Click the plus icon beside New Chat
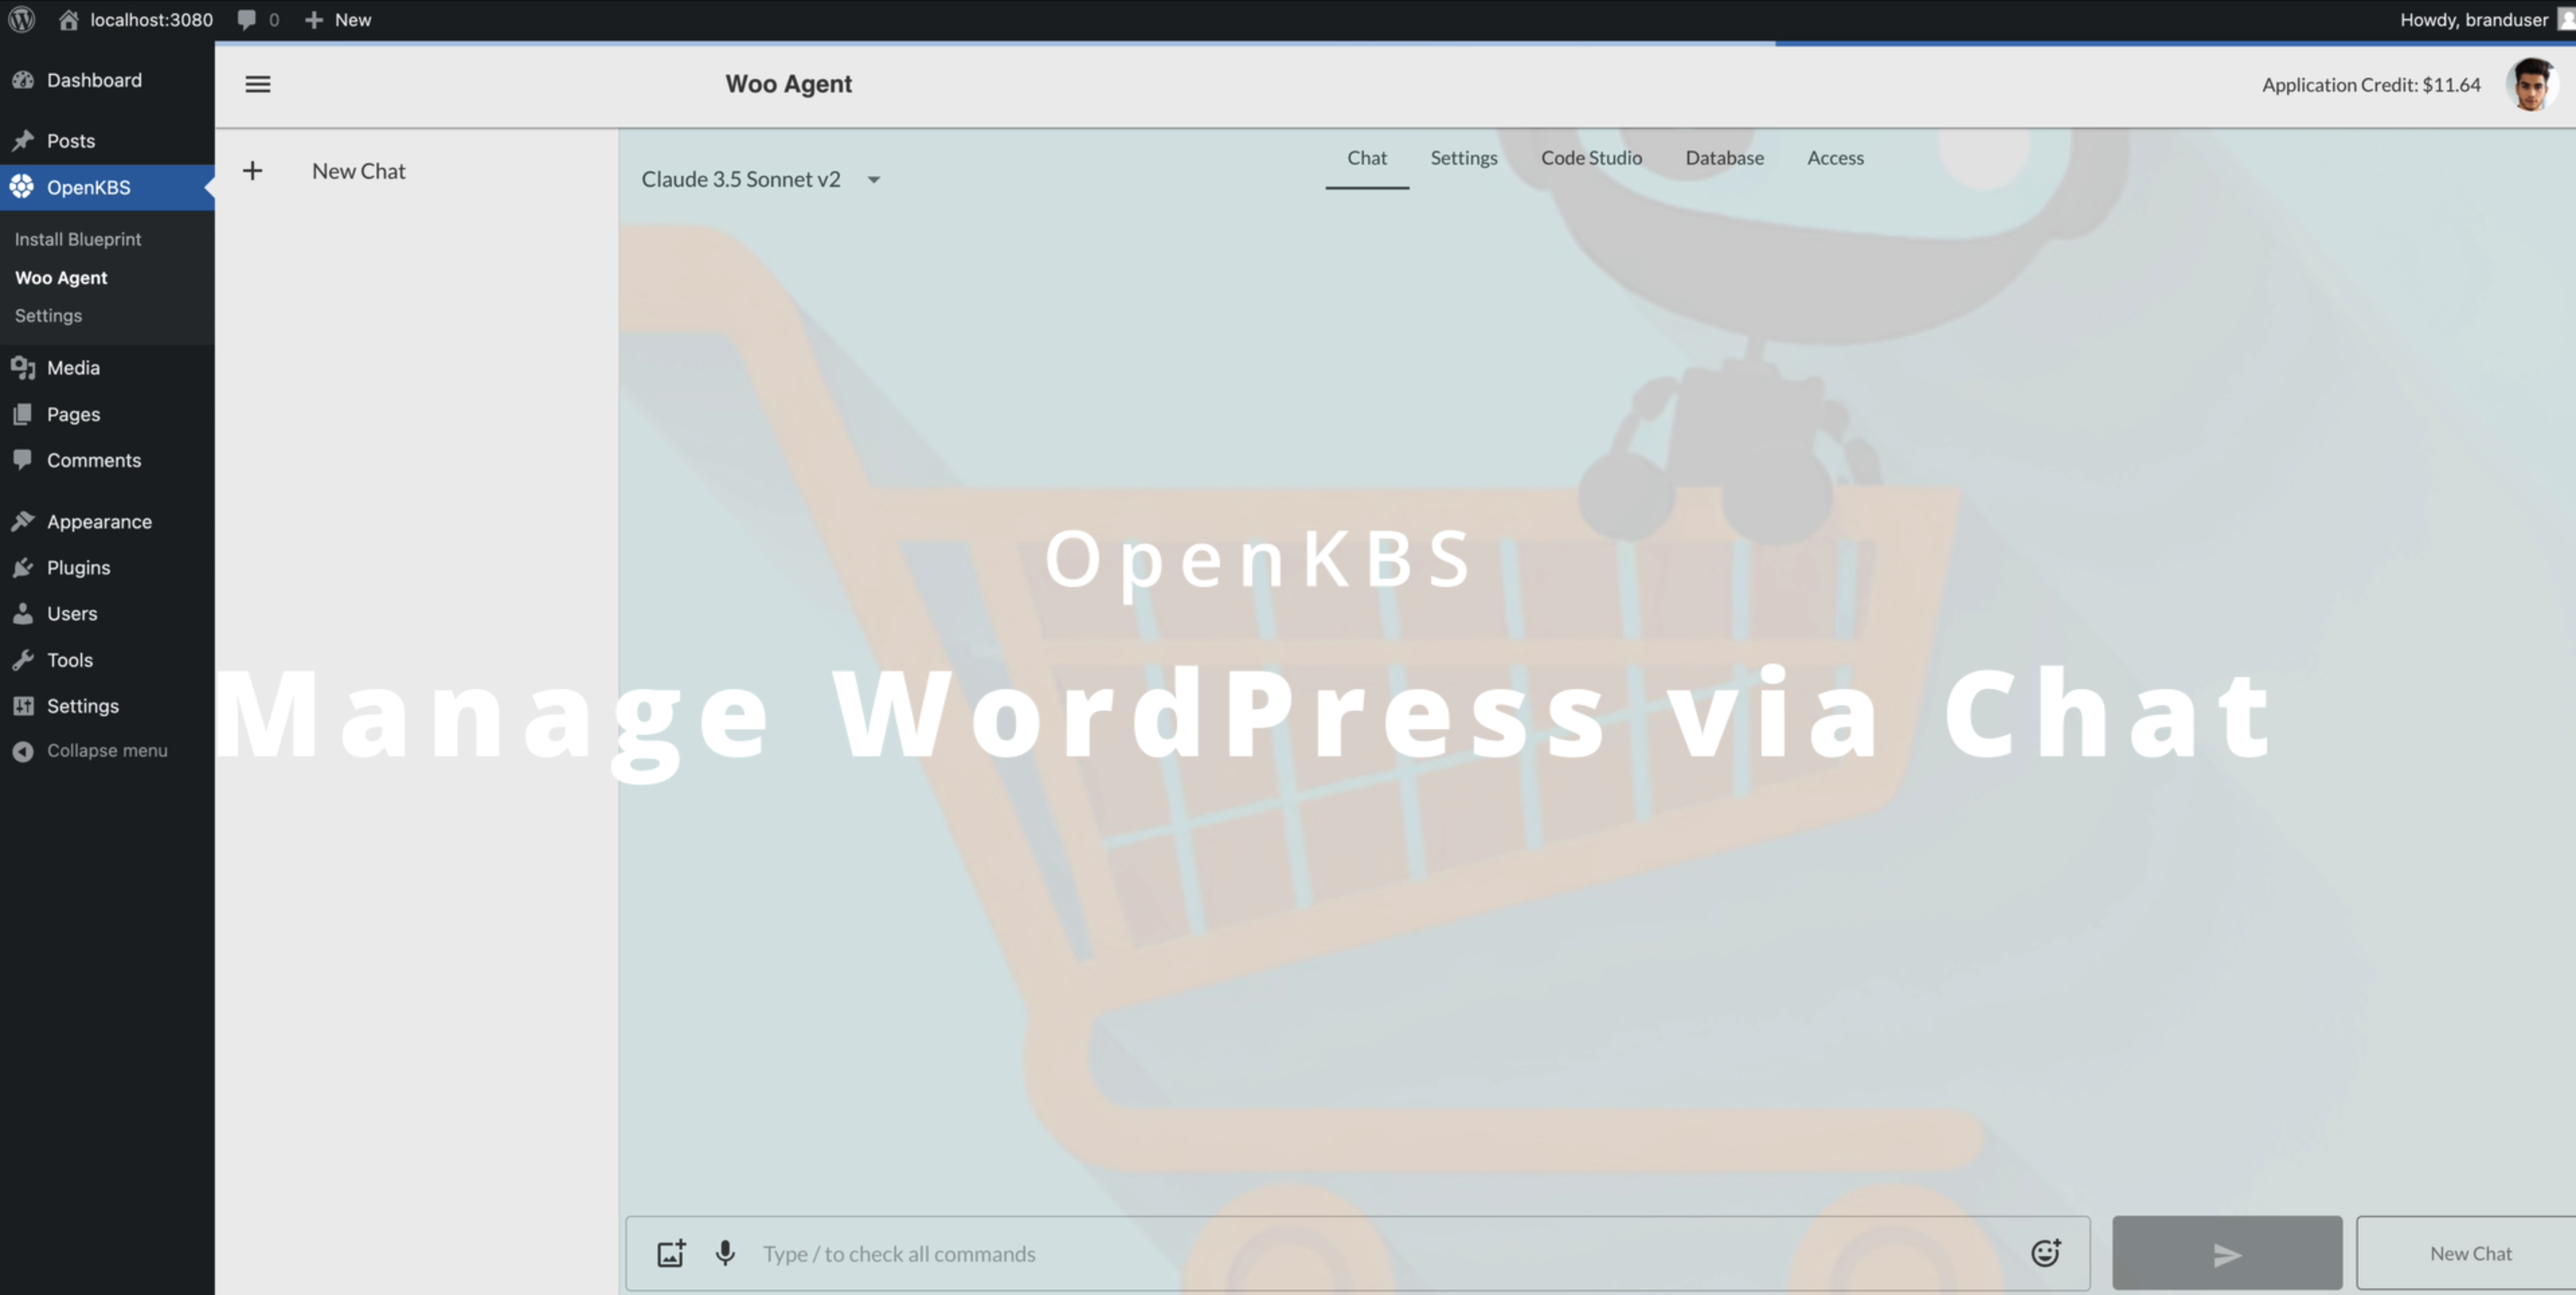2576x1295 pixels. coord(253,171)
